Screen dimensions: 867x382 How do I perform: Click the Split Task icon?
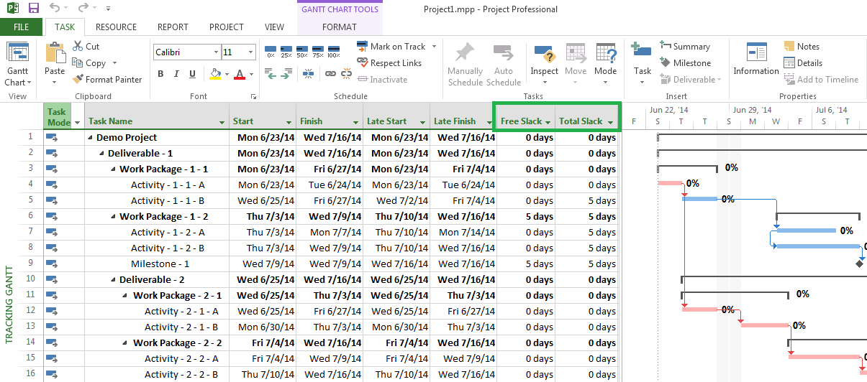(x=308, y=73)
